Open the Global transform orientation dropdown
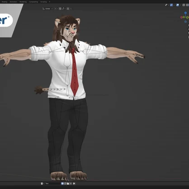189x189 pixels. click(47, 9)
